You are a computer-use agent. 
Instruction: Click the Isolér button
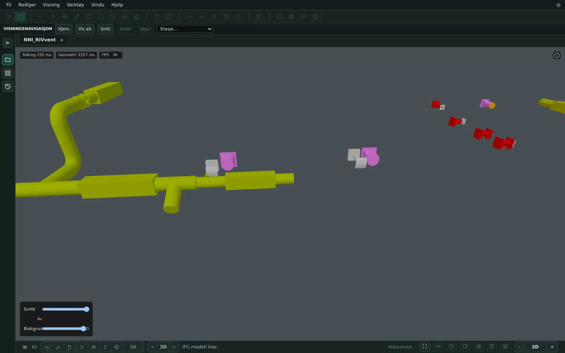point(125,29)
